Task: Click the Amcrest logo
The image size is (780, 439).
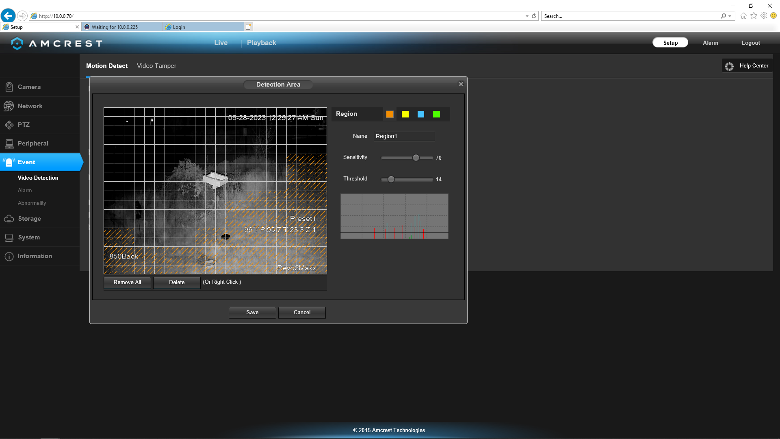Action: tap(57, 43)
